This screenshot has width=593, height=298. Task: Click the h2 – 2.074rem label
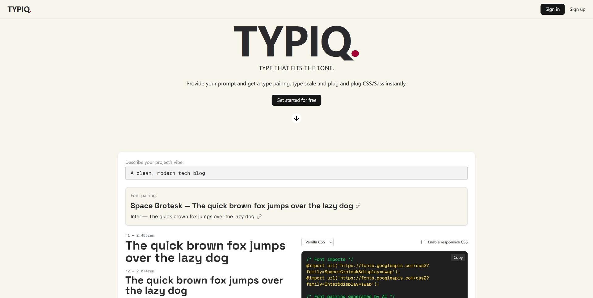coord(140,271)
